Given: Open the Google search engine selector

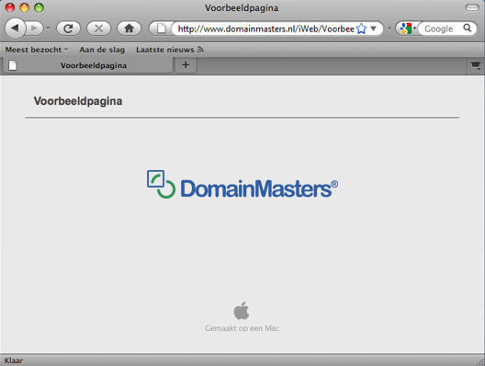Looking at the screenshot, I should 408,29.
